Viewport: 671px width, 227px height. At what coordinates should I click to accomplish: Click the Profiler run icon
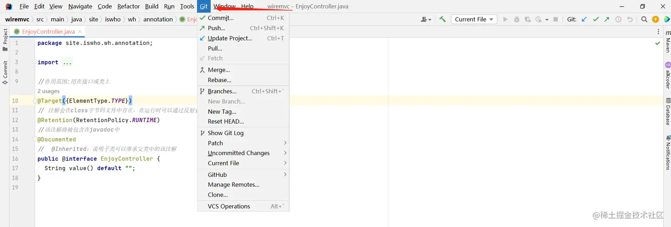point(538,19)
